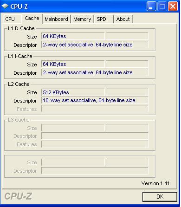Go to the SPD tab
This screenshot has height=207, width=181.
(x=103, y=19)
